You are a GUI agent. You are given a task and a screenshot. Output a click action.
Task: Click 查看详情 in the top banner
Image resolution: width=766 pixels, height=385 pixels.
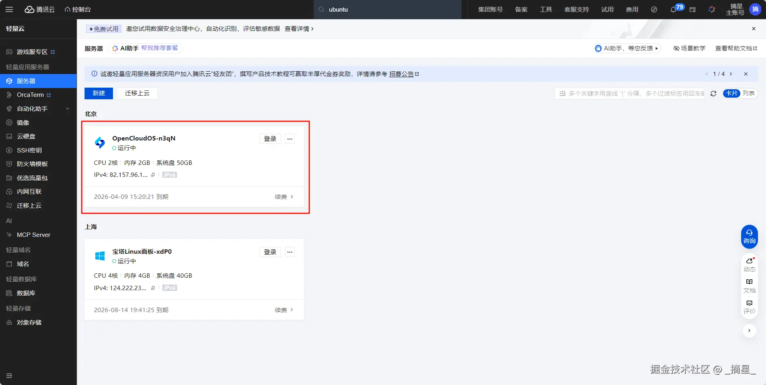[x=299, y=29]
